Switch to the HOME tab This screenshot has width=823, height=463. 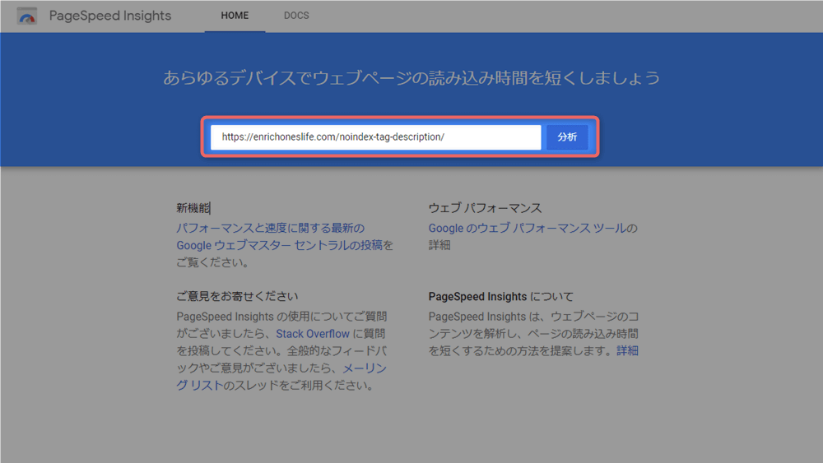click(x=235, y=16)
